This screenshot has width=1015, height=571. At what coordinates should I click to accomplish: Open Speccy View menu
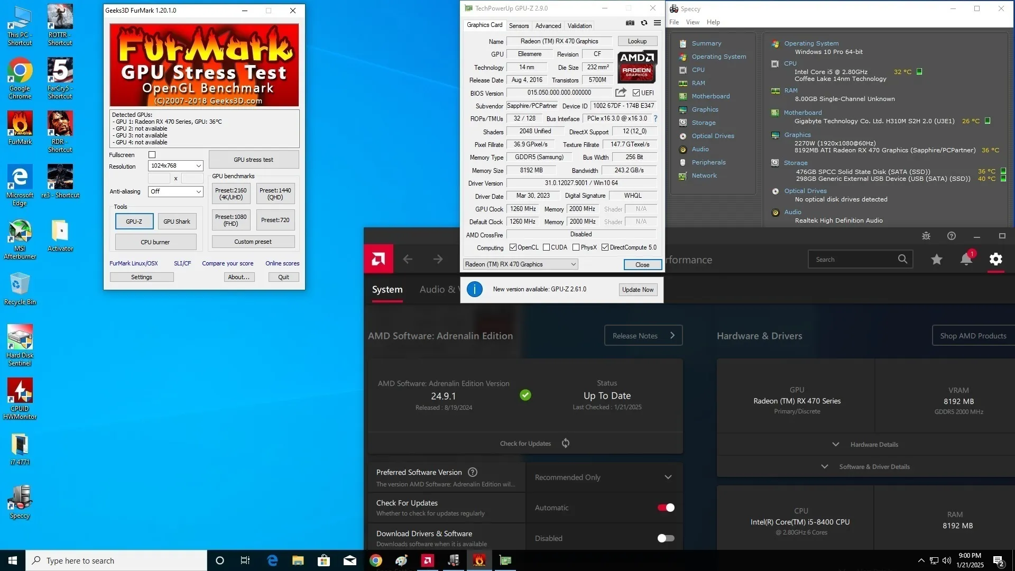click(x=693, y=22)
